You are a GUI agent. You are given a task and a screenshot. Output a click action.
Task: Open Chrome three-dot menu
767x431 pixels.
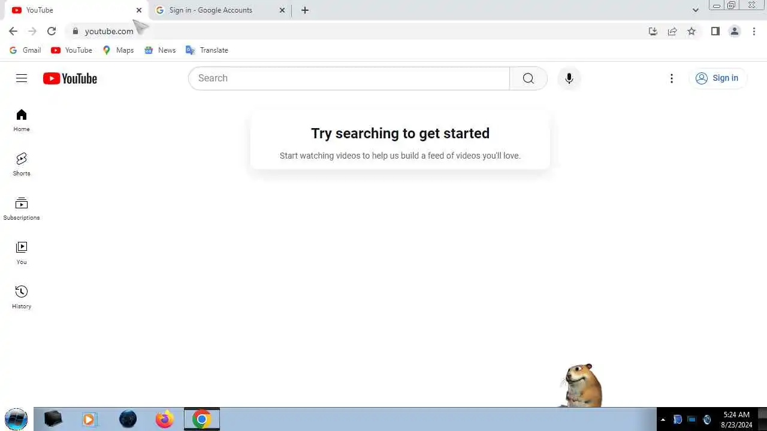pyautogui.click(x=754, y=31)
